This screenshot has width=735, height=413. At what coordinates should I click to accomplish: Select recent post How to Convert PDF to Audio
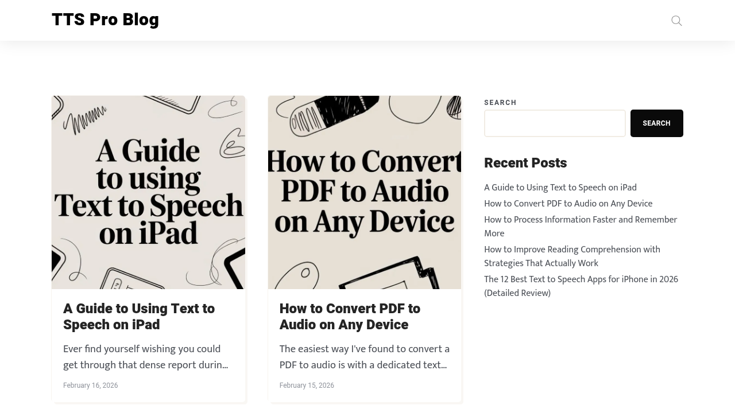(568, 204)
